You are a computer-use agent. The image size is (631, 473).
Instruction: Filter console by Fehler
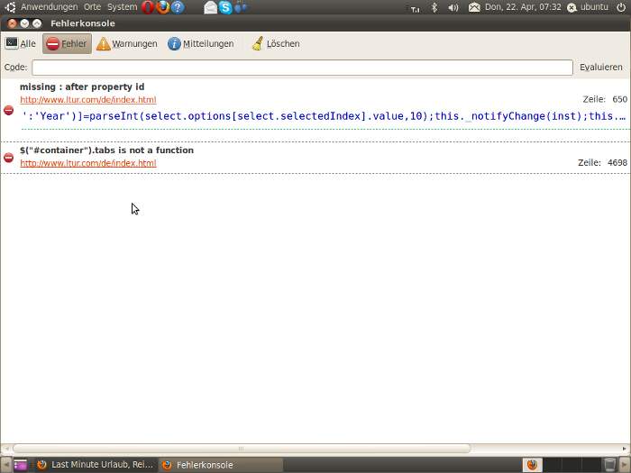click(68, 43)
